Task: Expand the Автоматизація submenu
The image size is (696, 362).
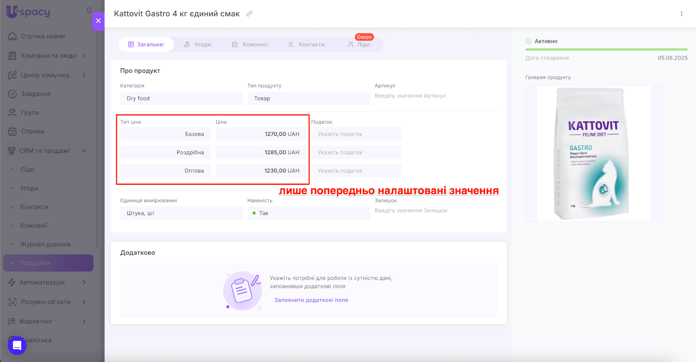Action: pyautogui.click(x=84, y=282)
